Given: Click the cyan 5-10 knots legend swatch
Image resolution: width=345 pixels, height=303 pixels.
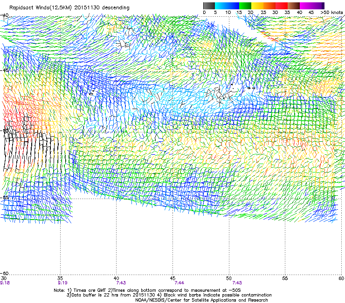Looking at the screenshot, I should pos(221,6).
